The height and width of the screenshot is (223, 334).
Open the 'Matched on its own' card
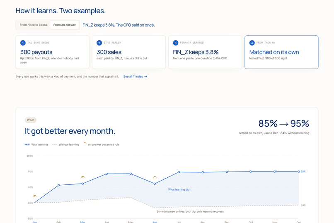[x=281, y=52]
